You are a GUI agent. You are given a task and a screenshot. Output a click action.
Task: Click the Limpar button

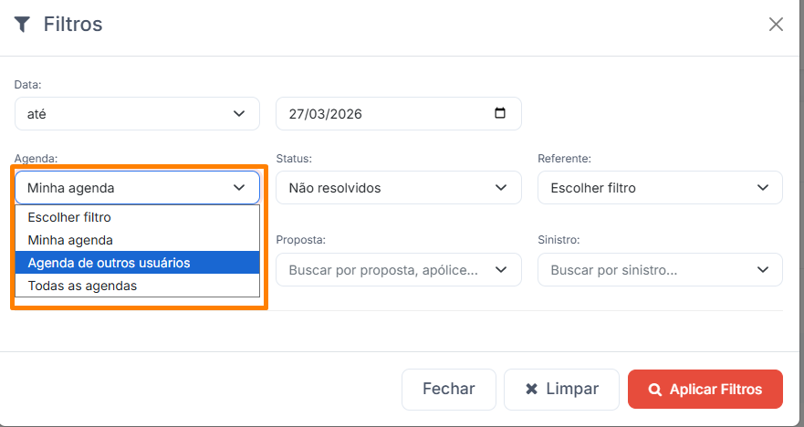click(x=561, y=390)
